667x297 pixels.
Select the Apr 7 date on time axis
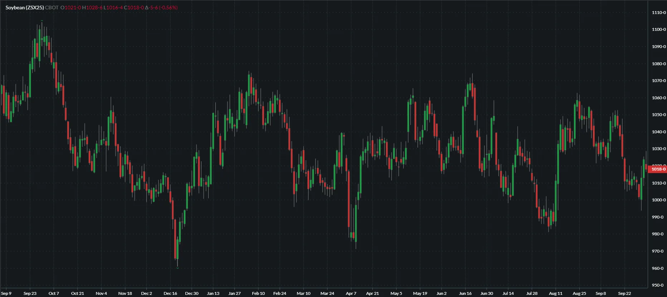click(351, 293)
